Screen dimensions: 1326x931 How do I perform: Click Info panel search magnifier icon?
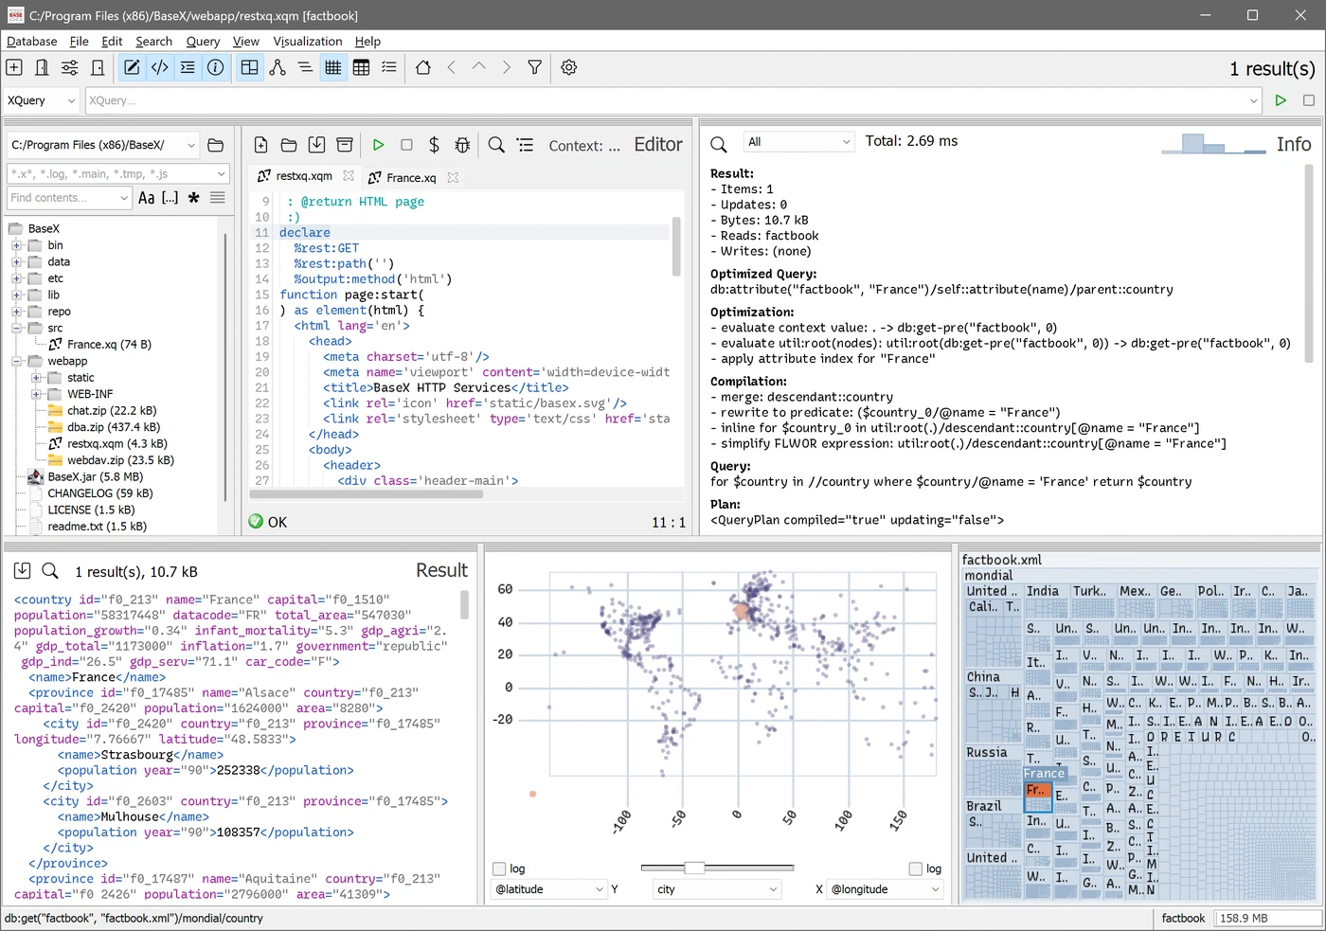point(719,144)
